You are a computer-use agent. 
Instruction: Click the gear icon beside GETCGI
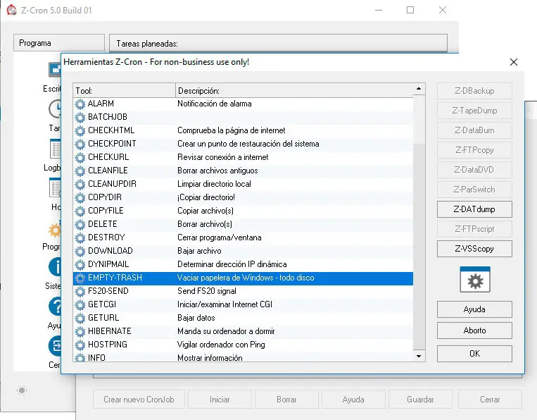coord(80,304)
